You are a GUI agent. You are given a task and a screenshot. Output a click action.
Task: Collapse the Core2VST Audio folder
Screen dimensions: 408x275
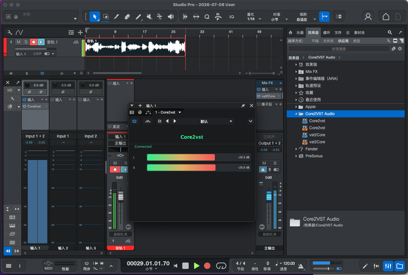pyautogui.click(x=296, y=114)
